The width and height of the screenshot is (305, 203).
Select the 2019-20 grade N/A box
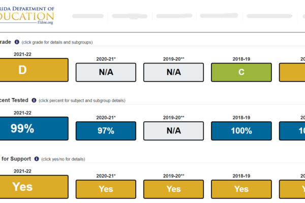[173, 72]
